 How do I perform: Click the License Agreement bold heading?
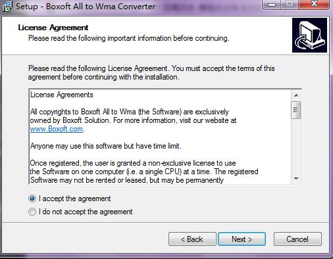(53, 28)
